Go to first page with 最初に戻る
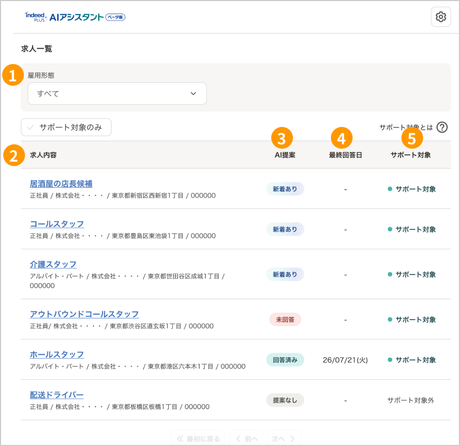This screenshot has height=446, width=460. (198, 438)
